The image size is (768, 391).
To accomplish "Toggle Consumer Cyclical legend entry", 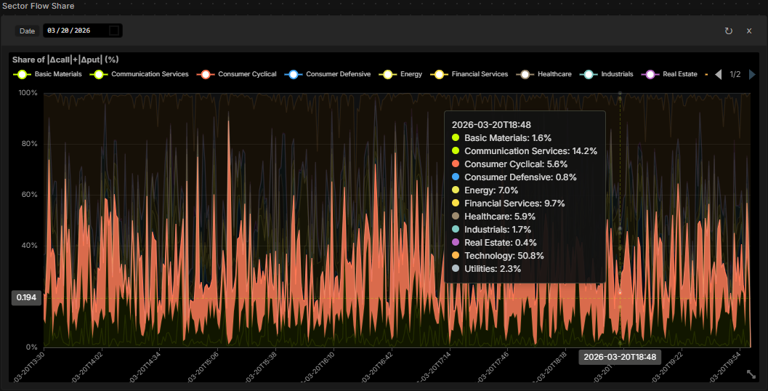I will [x=206, y=74].
